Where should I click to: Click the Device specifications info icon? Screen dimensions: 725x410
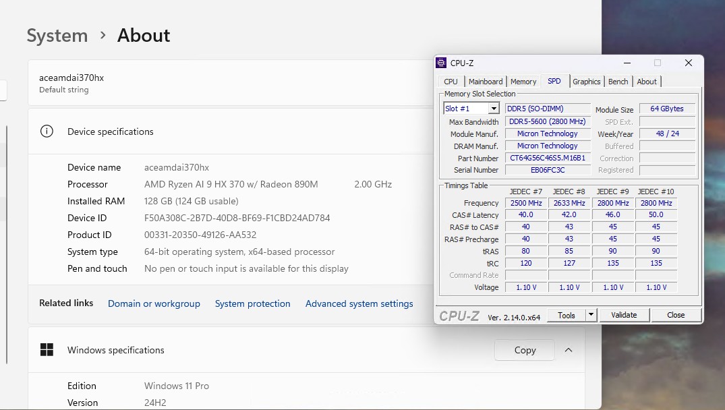(x=47, y=131)
